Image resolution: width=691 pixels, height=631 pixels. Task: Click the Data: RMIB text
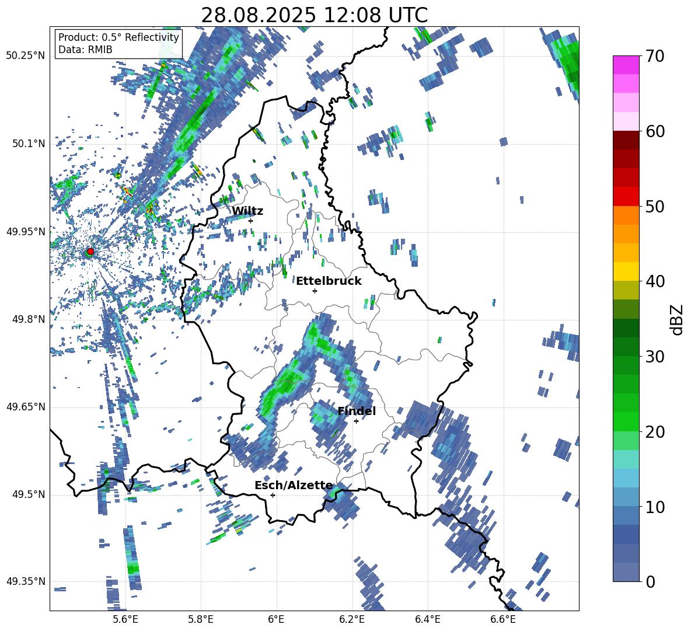85,50
